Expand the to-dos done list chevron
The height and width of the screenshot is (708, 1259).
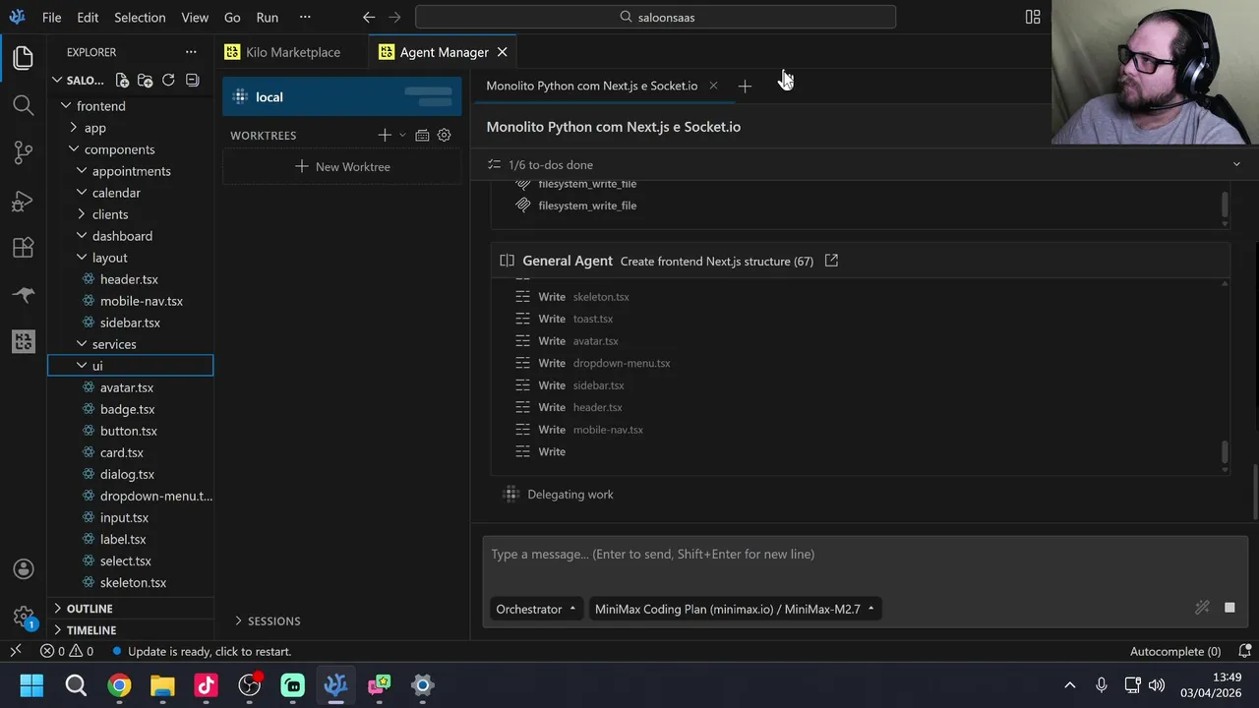pyautogui.click(x=1236, y=164)
